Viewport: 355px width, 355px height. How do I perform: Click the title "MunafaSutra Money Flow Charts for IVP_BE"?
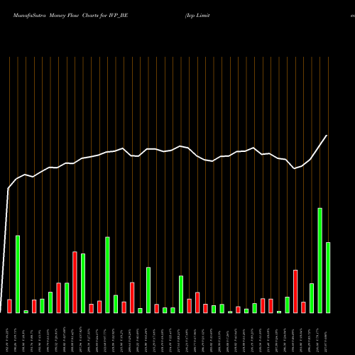(x=70, y=16)
